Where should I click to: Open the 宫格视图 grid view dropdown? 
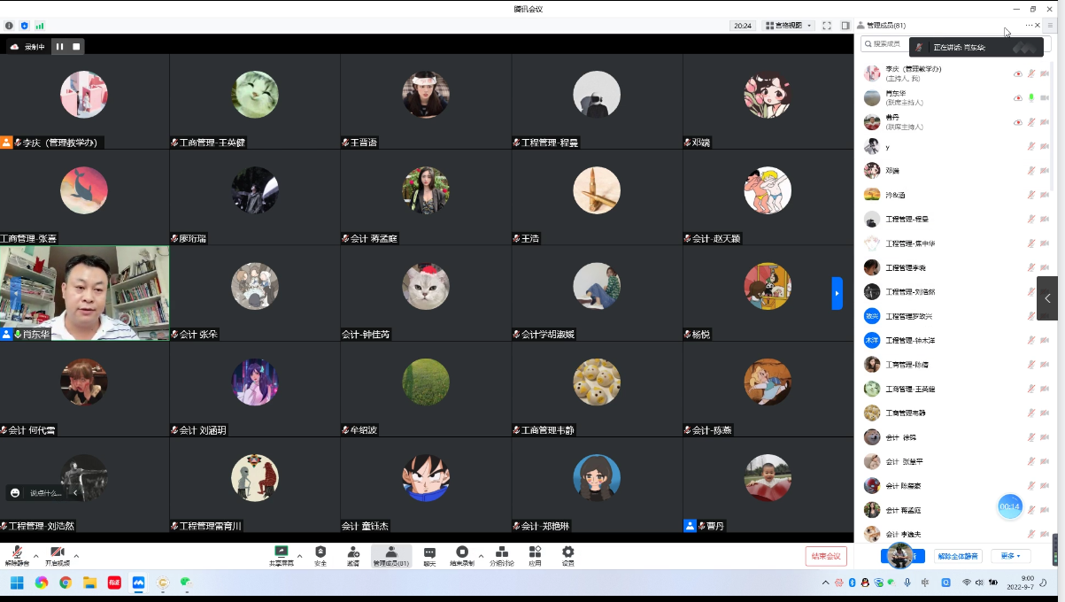788,26
